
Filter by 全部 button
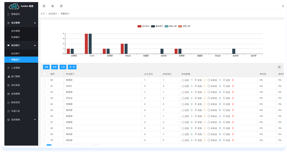46,67
